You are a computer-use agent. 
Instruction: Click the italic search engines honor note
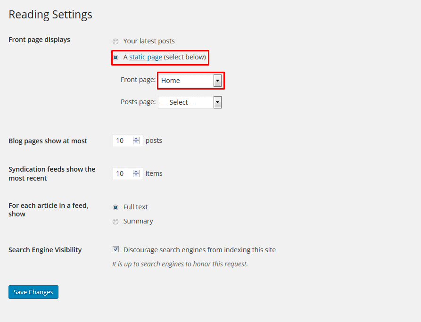180,264
